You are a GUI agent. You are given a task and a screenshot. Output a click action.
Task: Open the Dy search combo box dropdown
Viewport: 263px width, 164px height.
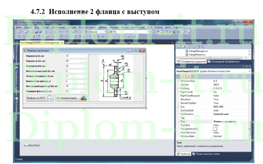(148, 32)
